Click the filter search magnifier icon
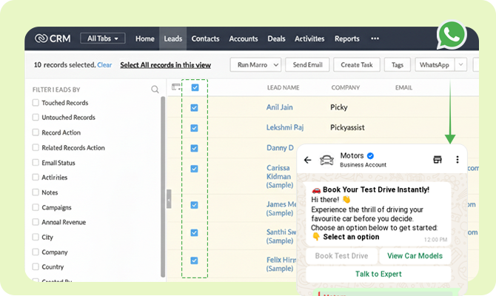The width and height of the screenshot is (496, 296). 155,90
